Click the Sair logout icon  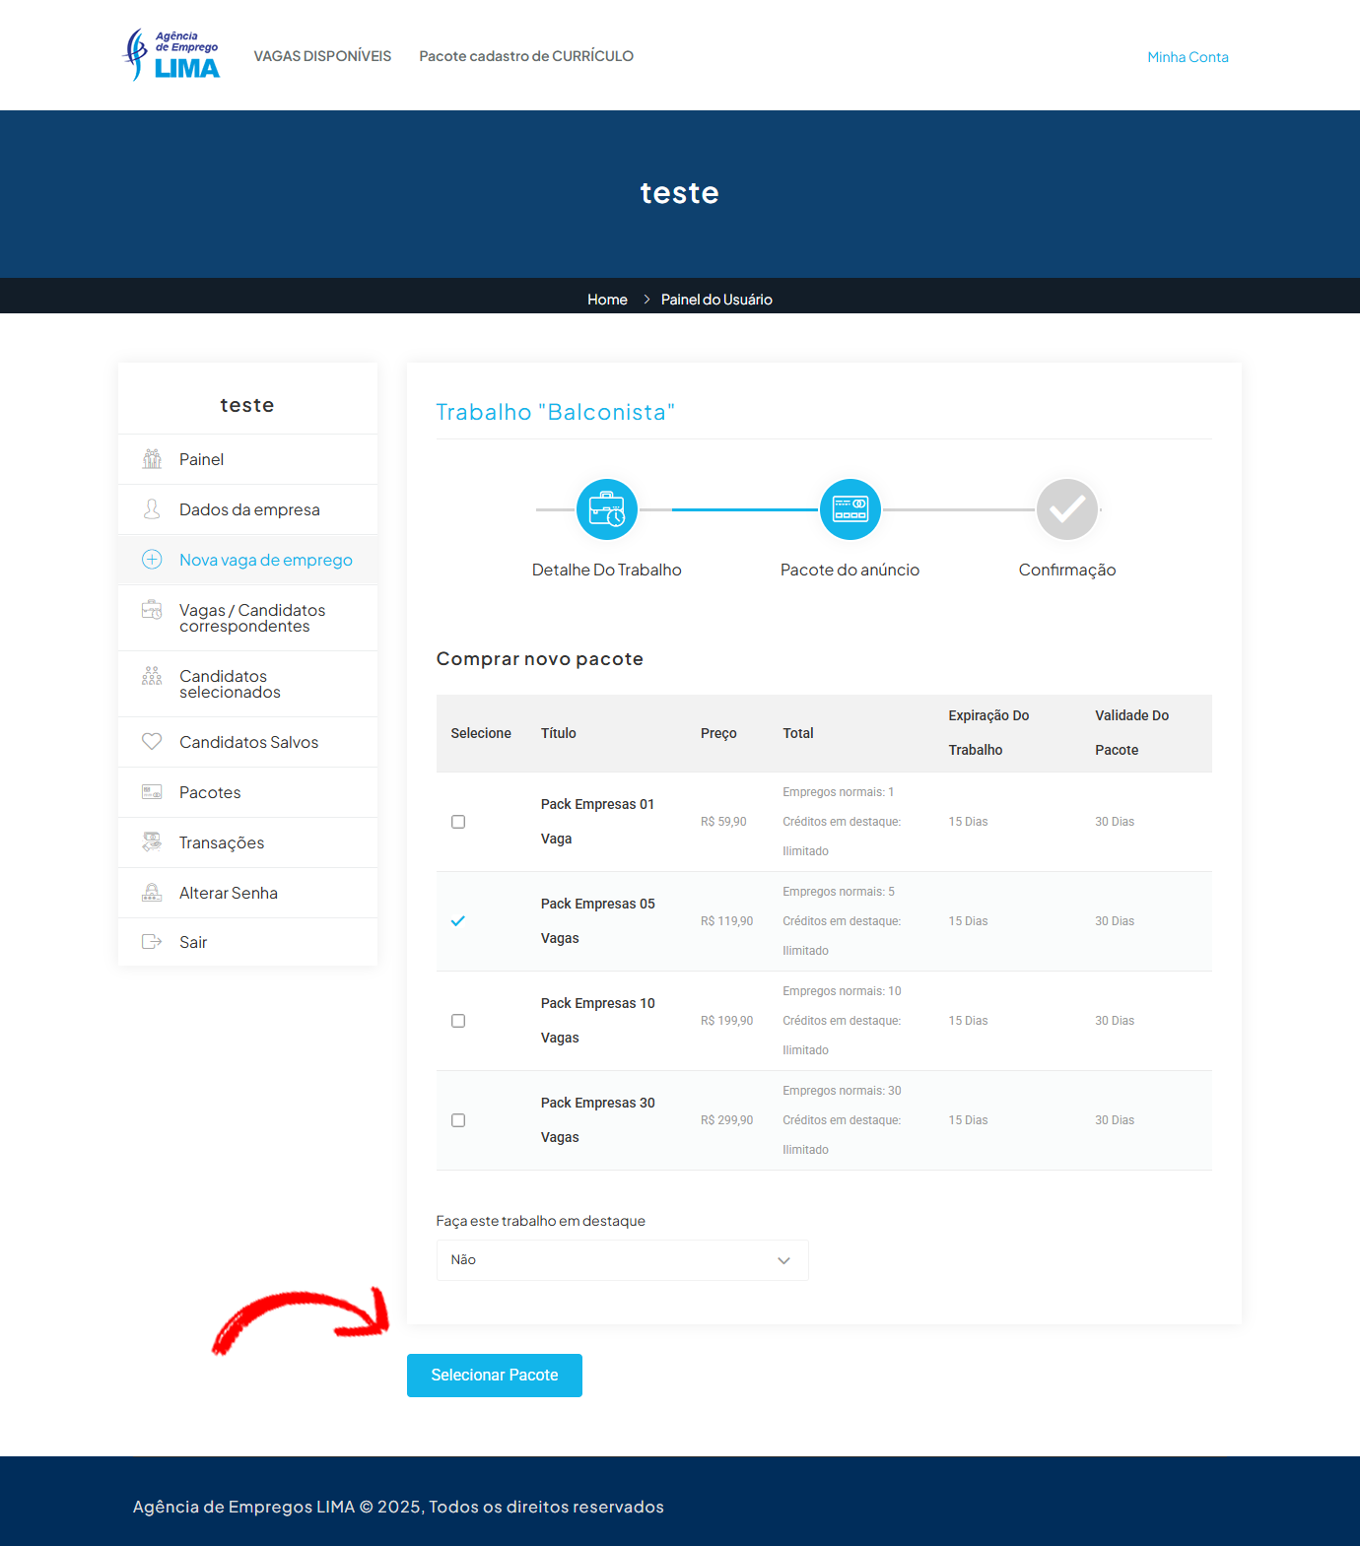[152, 942]
